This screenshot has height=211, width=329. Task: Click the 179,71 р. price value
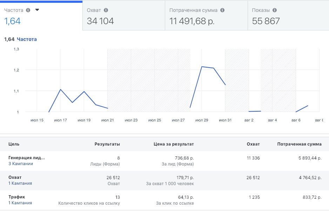(185, 178)
